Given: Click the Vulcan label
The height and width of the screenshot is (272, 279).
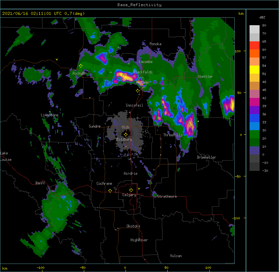Looking at the screenshot, I should click(x=176, y=256).
